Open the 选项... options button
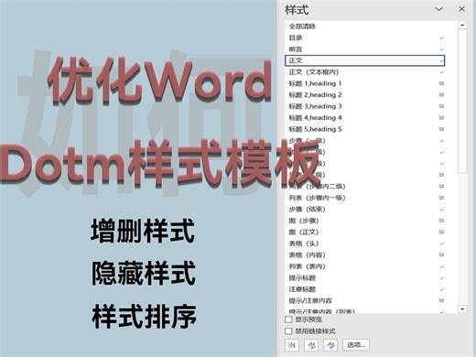 coord(356,345)
